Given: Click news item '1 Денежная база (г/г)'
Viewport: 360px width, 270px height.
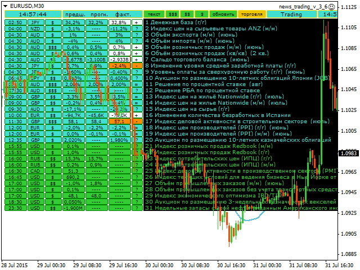Looking at the screenshot, I should 176,22.
